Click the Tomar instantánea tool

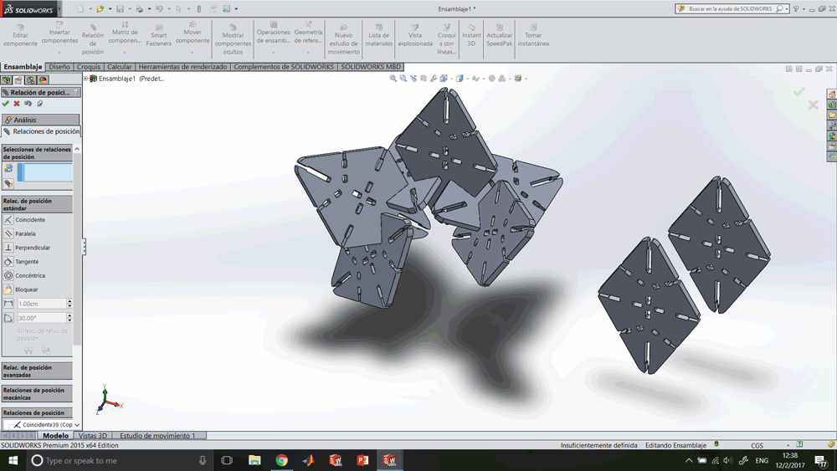[533, 36]
